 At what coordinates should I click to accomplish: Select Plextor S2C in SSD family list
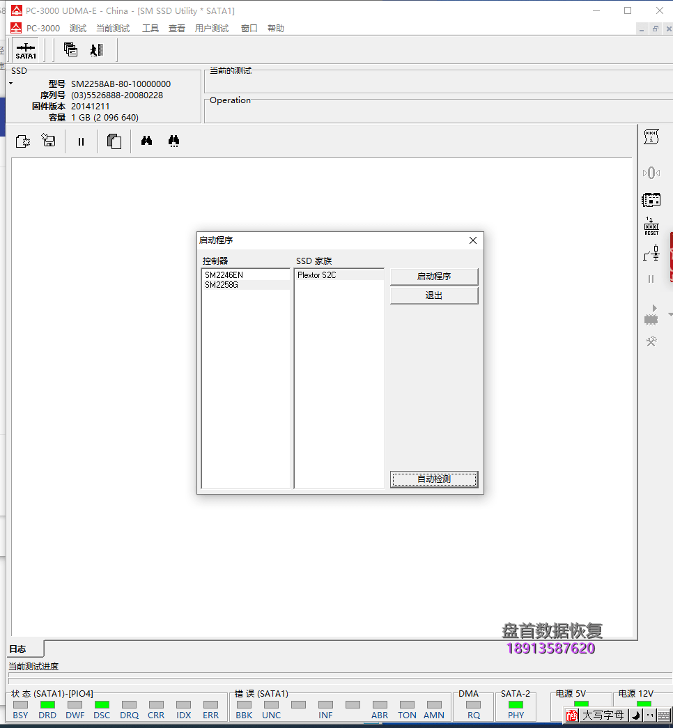(x=339, y=275)
